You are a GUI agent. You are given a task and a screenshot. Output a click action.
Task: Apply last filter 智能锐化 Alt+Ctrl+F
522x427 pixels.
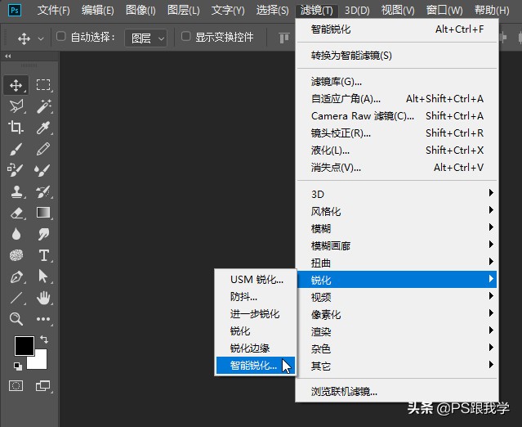pos(397,29)
